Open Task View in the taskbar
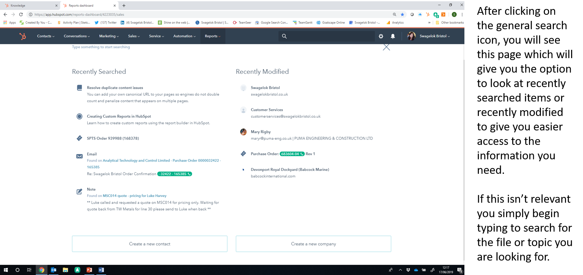583x275 pixels. point(29,270)
